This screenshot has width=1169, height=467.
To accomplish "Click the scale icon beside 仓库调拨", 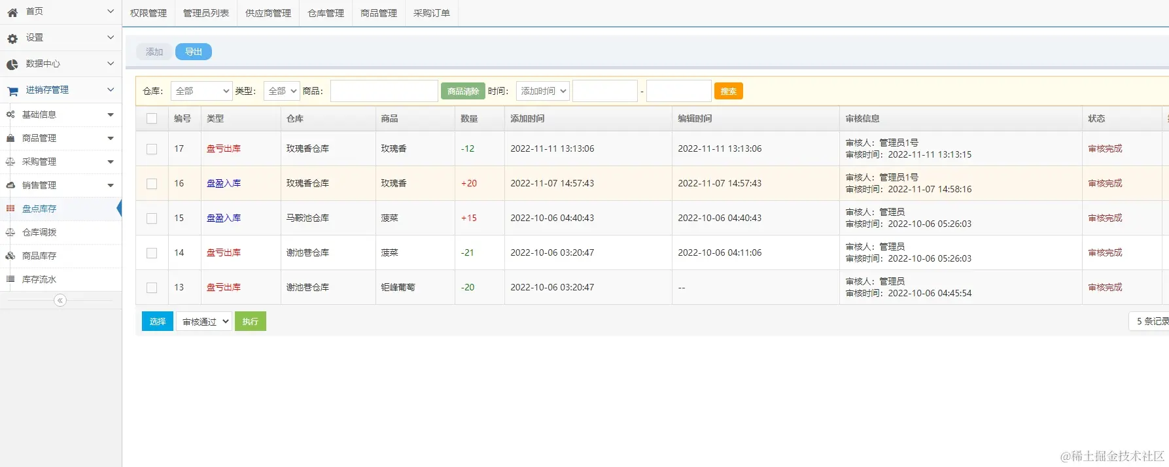I will coord(10,232).
